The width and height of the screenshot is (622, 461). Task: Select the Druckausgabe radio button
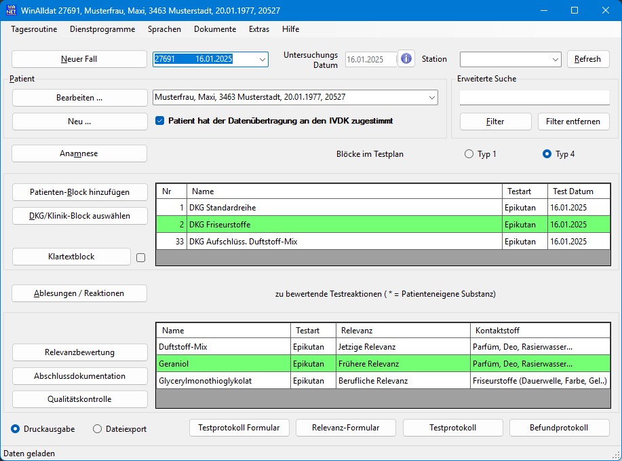coord(16,429)
